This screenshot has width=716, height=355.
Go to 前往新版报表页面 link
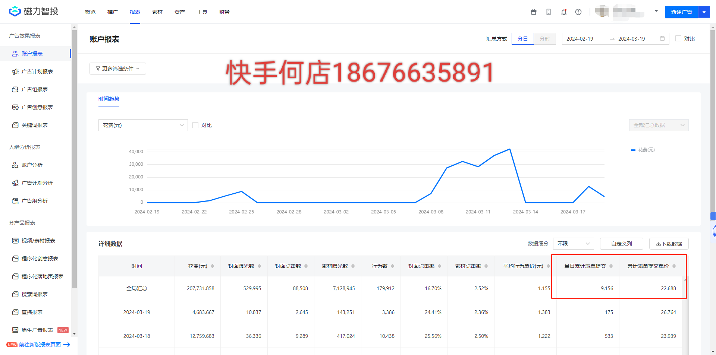pyautogui.click(x=40, y=345)
